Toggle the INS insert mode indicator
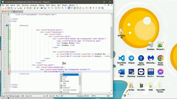177x99 pixels. click(x=108, y=96)
